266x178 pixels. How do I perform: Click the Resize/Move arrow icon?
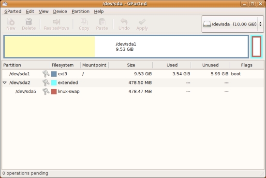(x=56, y=22)
